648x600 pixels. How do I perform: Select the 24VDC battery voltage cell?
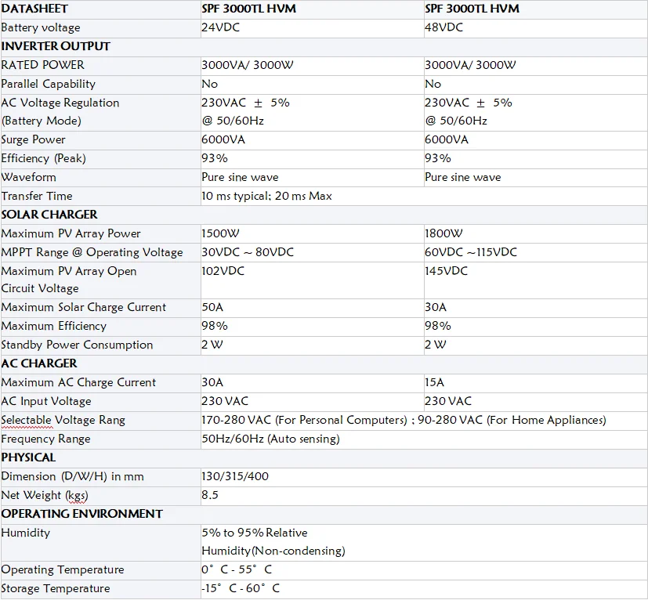click(313, 27)
